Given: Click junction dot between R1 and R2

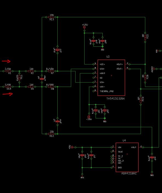Looking at the screenshot, I should [19, 71].
